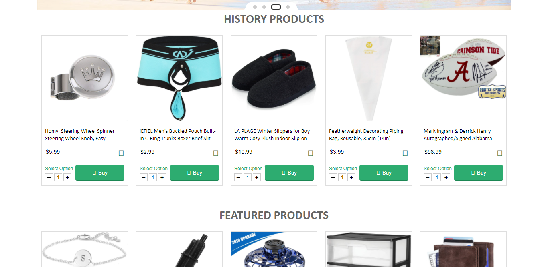
Task: Open Select Option for Featherweight Piping Bag
Action: 343,169
